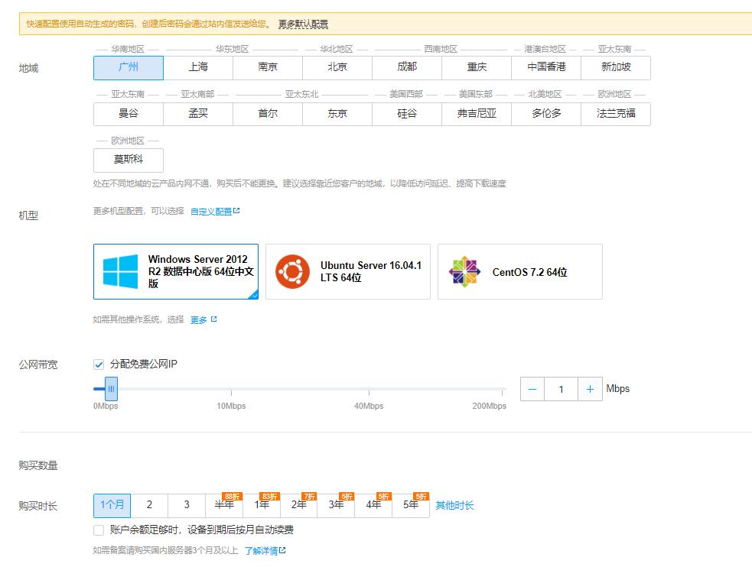This screenshot has width=752, height=567.
Task: Select the 中国香港 region
Action: click(545, 68)
